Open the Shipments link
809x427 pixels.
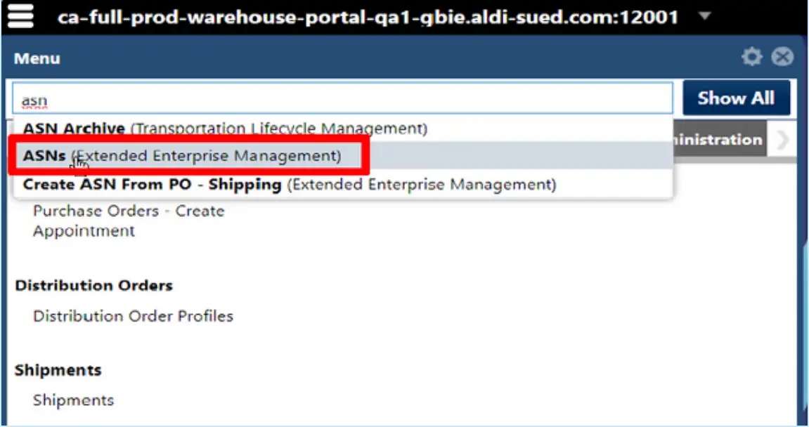74,400
